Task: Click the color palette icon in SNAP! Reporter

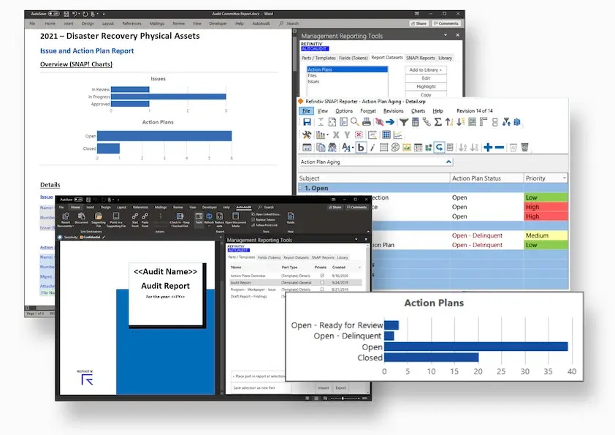Action: point(395,148)
